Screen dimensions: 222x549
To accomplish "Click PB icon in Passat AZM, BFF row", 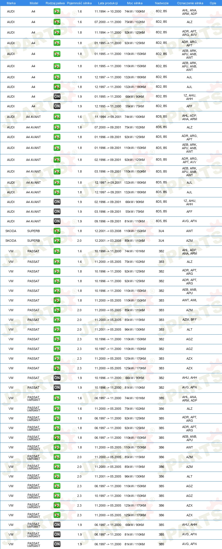I will pos(57,320).
